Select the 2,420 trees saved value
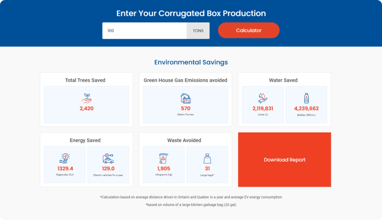Viewport: 382px width, 220px height. tap(87, 108)
